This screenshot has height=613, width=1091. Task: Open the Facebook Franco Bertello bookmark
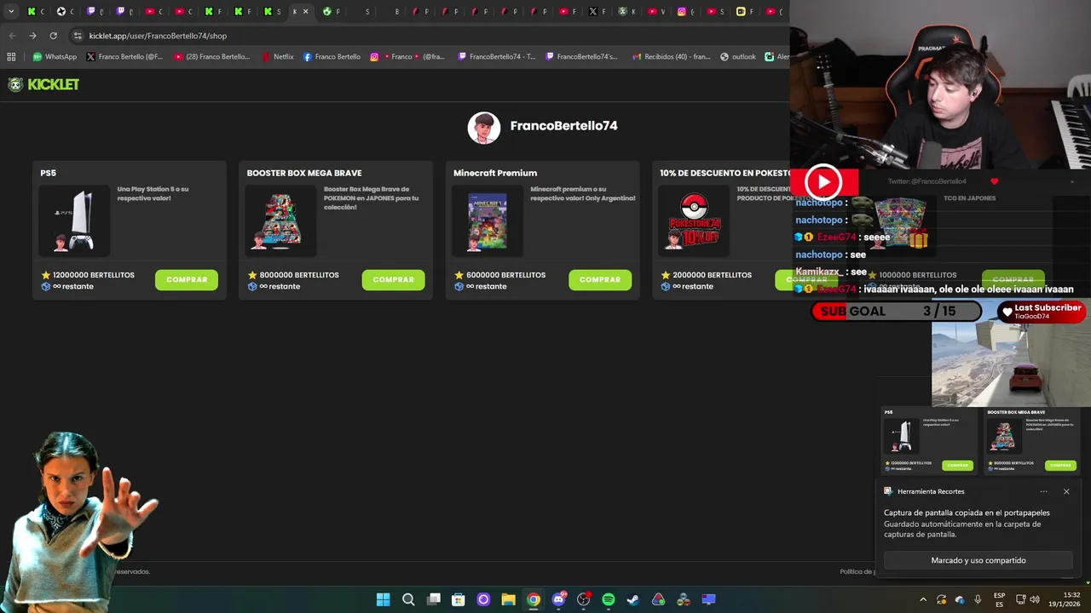[332, 57]
